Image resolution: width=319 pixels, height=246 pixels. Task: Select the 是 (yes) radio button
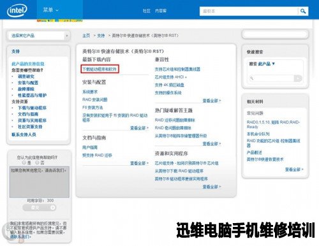click(x=24, y=163)
